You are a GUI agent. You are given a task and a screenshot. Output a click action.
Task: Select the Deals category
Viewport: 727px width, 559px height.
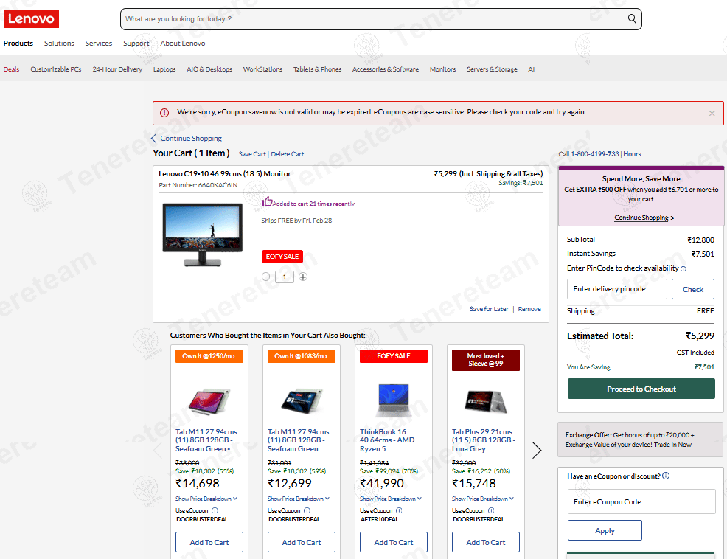coord(11,69)
